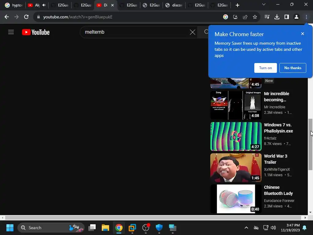Screen dimensions: 313x235
Task: Switch to the discor tab
Action: click(174, 5)
